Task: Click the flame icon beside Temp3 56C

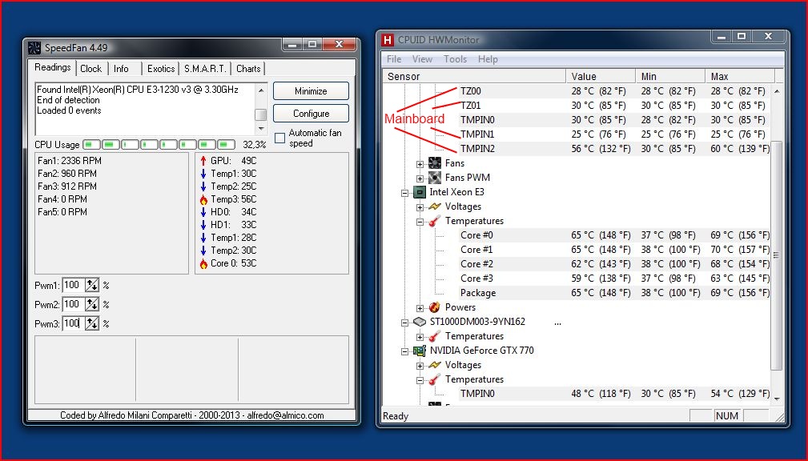Action: point(203,199)
